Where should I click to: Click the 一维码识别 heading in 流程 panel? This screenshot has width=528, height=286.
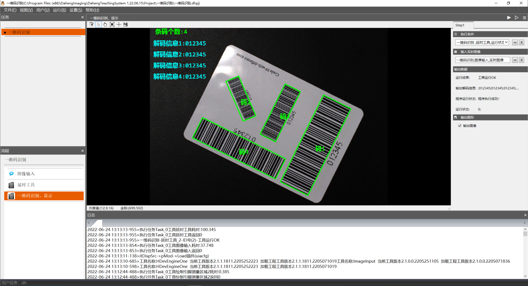15,160
